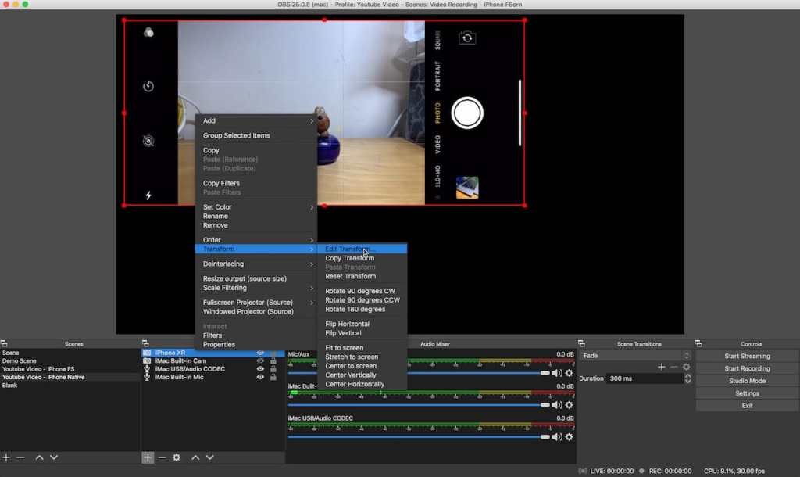Toggle visibility of iMac USB/Audio CODEC
800x477 pixels.
pyautogui.click(x=261, y=369)
